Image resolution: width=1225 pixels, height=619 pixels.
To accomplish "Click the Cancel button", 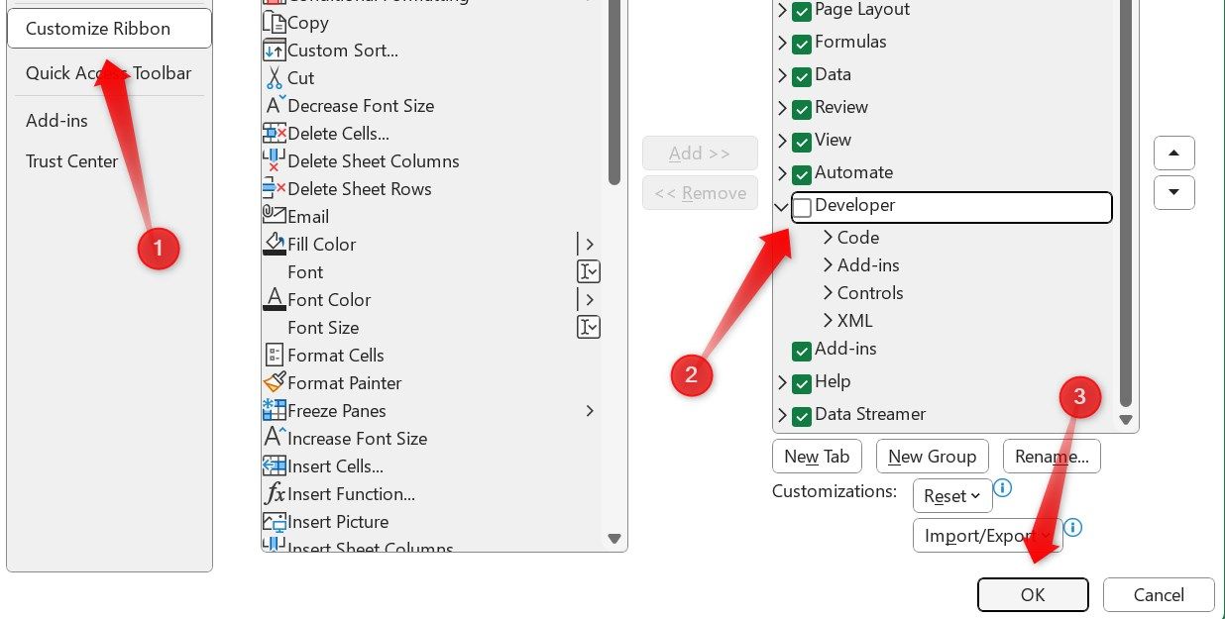I will click(x=1159, y=595).
